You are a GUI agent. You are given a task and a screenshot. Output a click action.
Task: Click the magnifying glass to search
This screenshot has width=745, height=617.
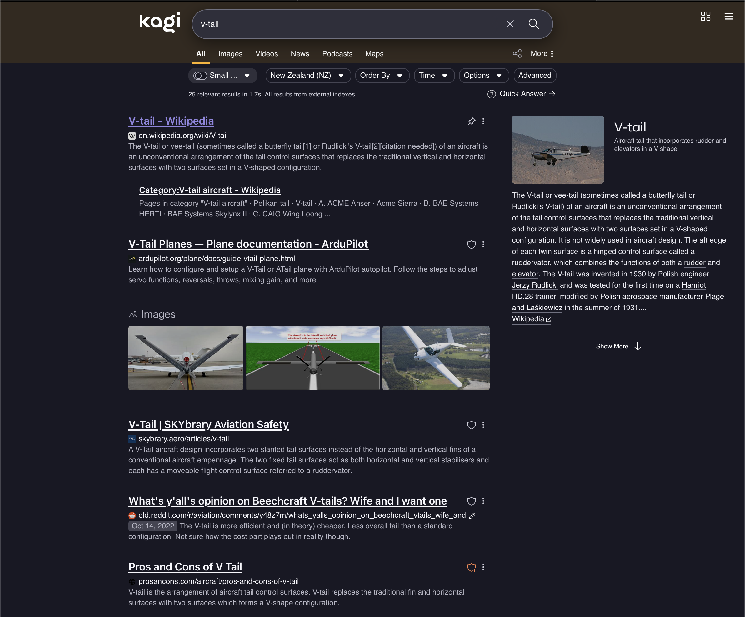coord(534,24)
